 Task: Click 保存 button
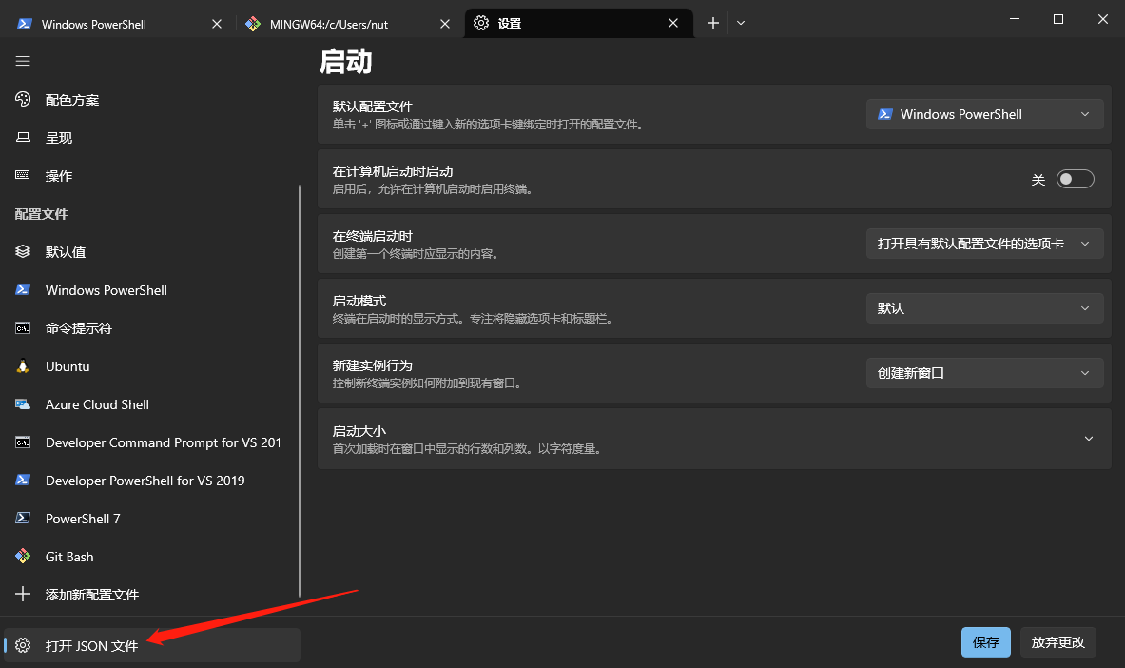[986, 642]
